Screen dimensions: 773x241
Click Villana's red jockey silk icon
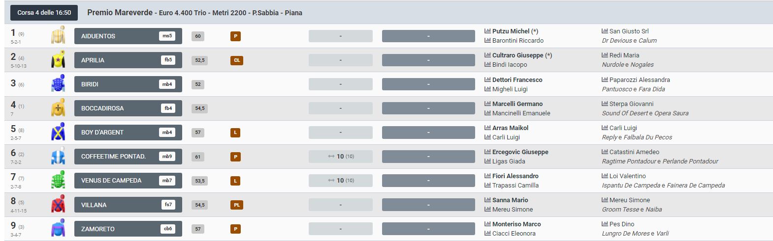coord(58,205)
